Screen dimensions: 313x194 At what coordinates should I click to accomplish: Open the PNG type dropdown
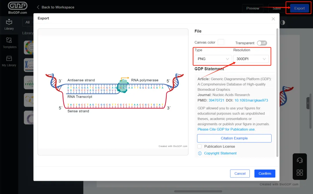(213, 59)
